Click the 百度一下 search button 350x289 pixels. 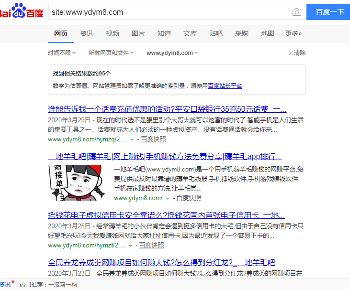[328, 12]
